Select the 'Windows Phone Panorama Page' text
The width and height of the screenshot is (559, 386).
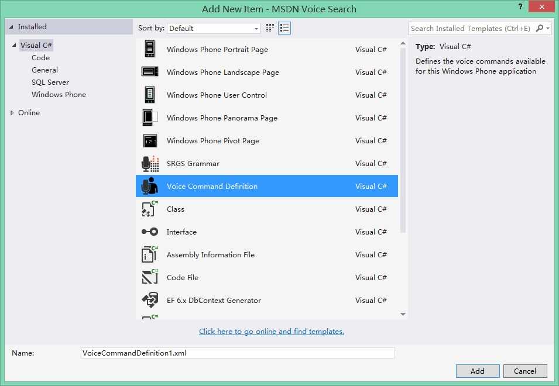[x=222, y=118]
